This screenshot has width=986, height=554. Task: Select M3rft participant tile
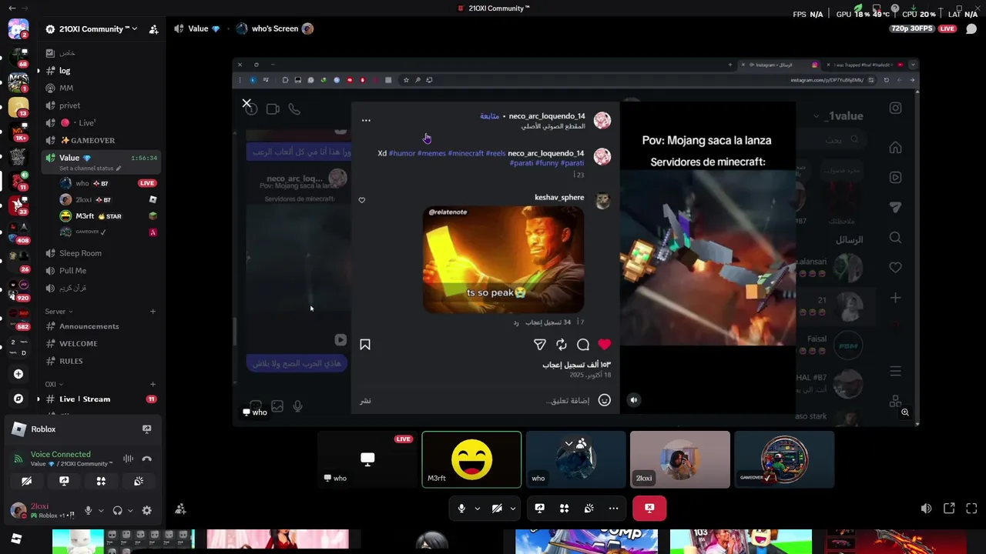click(471, 459)
